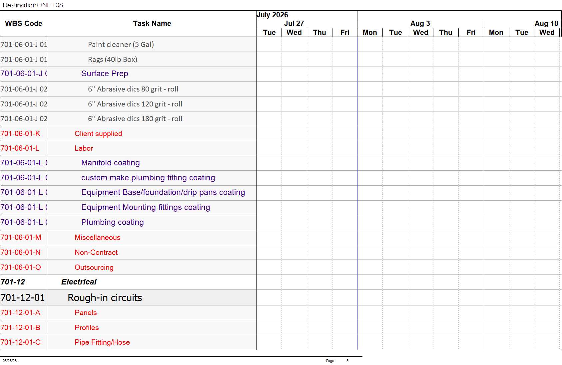Select the Client supplied task
Screen dimensions: 562x365
[x=98, y=134]
